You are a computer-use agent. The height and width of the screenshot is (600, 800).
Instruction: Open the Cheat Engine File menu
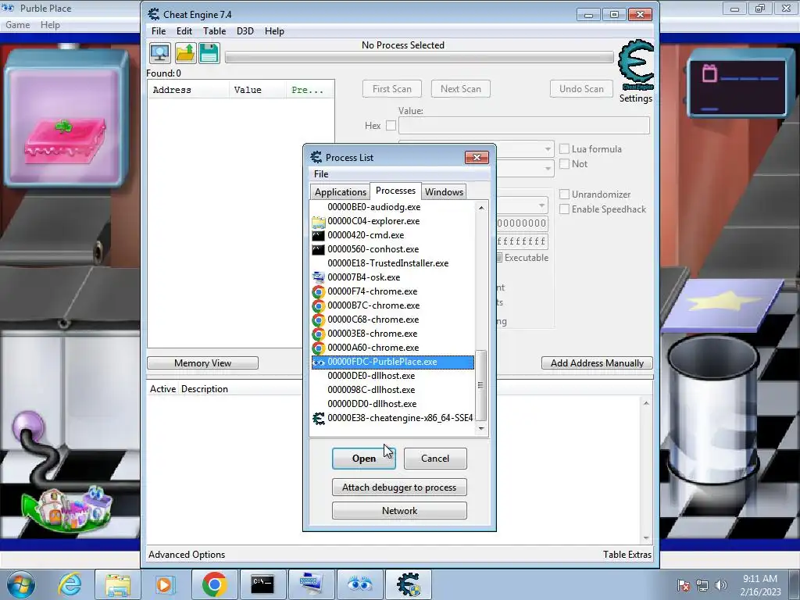[158, 31]
